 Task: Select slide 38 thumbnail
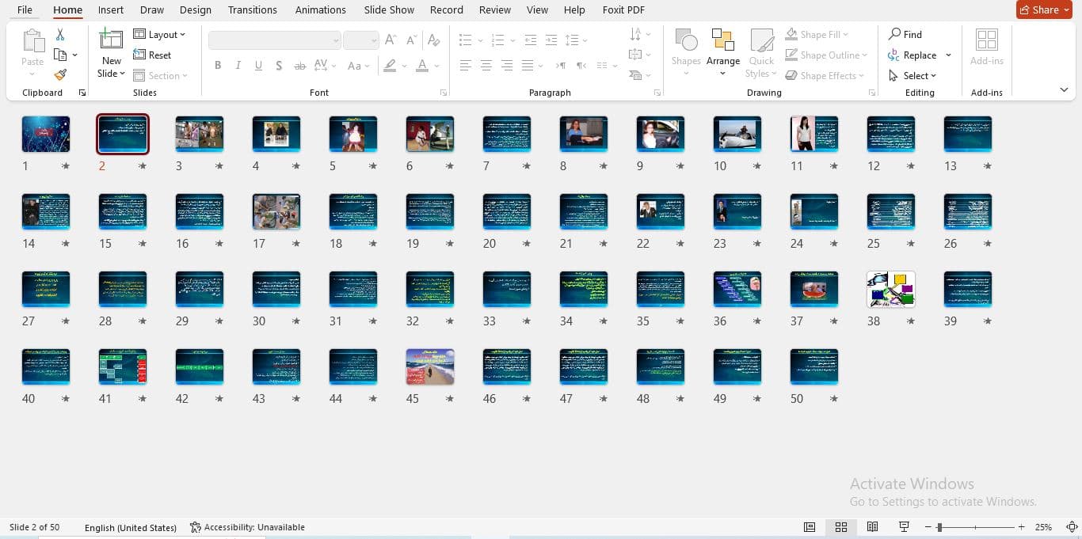pos(891,289)
